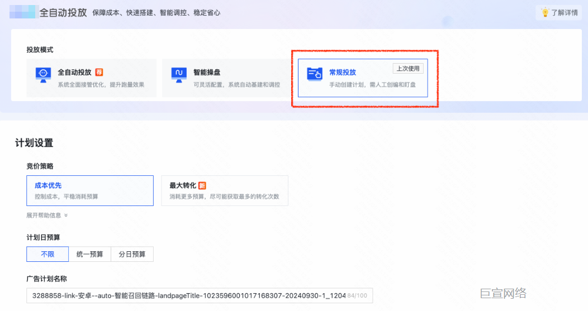Select the 常规投放 delivery mode card

[x=363, y=78]
